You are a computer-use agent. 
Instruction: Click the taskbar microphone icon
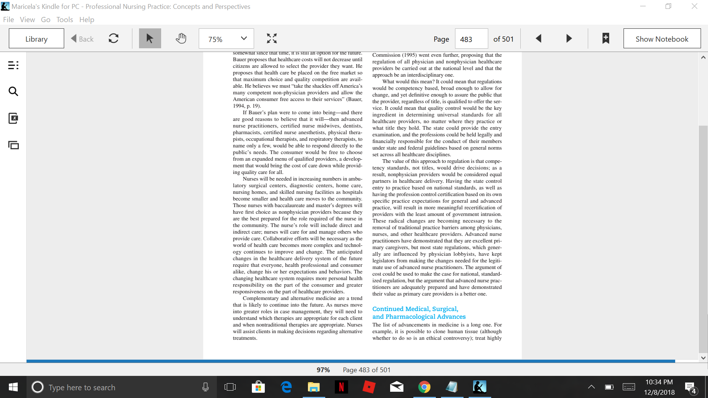[x=205, y=387]
